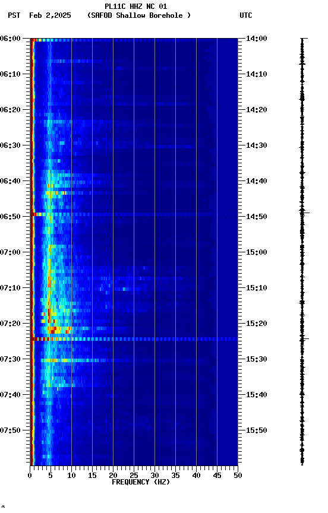The width and height of the screenshot is (328, 513).
Task: Click the 40 Hz frequency axis label
Action: pos(196,476)
